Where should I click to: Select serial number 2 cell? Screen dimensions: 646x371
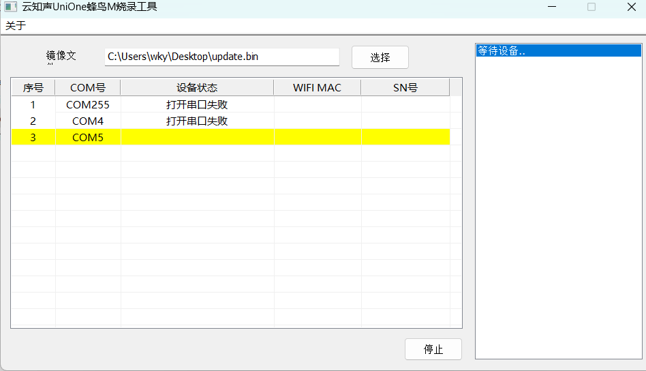(x=33, y=121)
